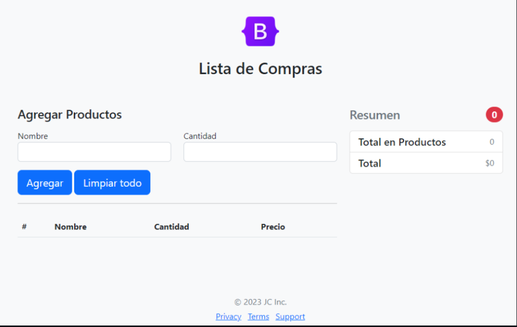Click the Nombre table column header

(x=71, y=227)
